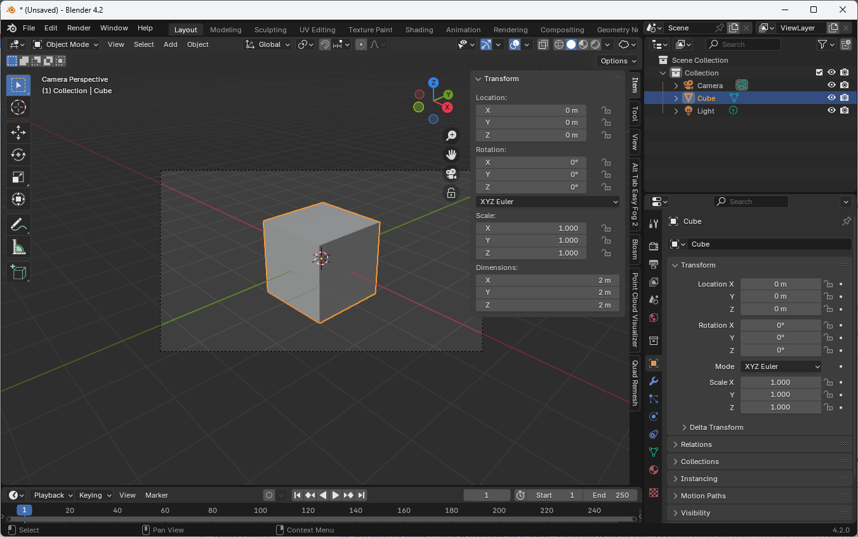
Task: Pick the Annotate tool
Action: tap(18, 224)
